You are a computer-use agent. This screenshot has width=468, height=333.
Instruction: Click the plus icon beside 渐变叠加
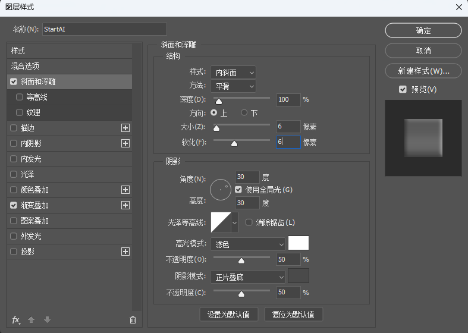pos(125,205)
